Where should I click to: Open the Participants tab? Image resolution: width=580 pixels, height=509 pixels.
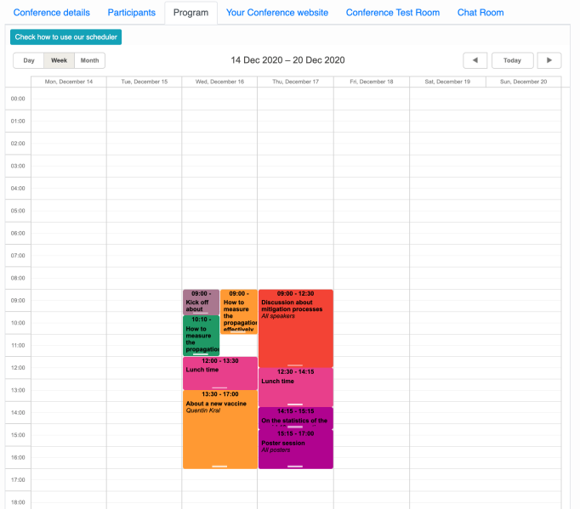[x=131, y=13]
